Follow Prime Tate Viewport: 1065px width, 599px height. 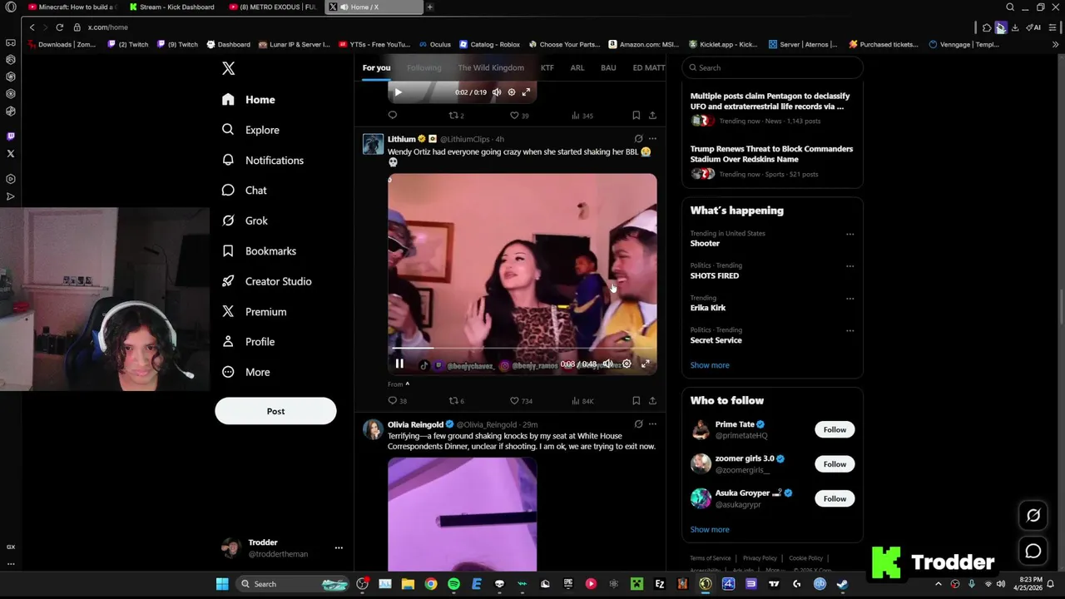tap(835, 430)
